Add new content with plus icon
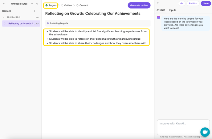Screen dimensions: 212x139 pos(34,11)
